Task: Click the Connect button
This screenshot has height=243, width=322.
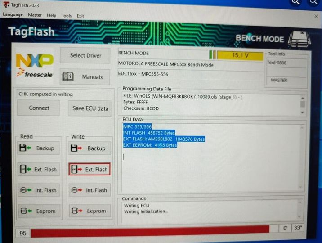Action: [39, 108]
